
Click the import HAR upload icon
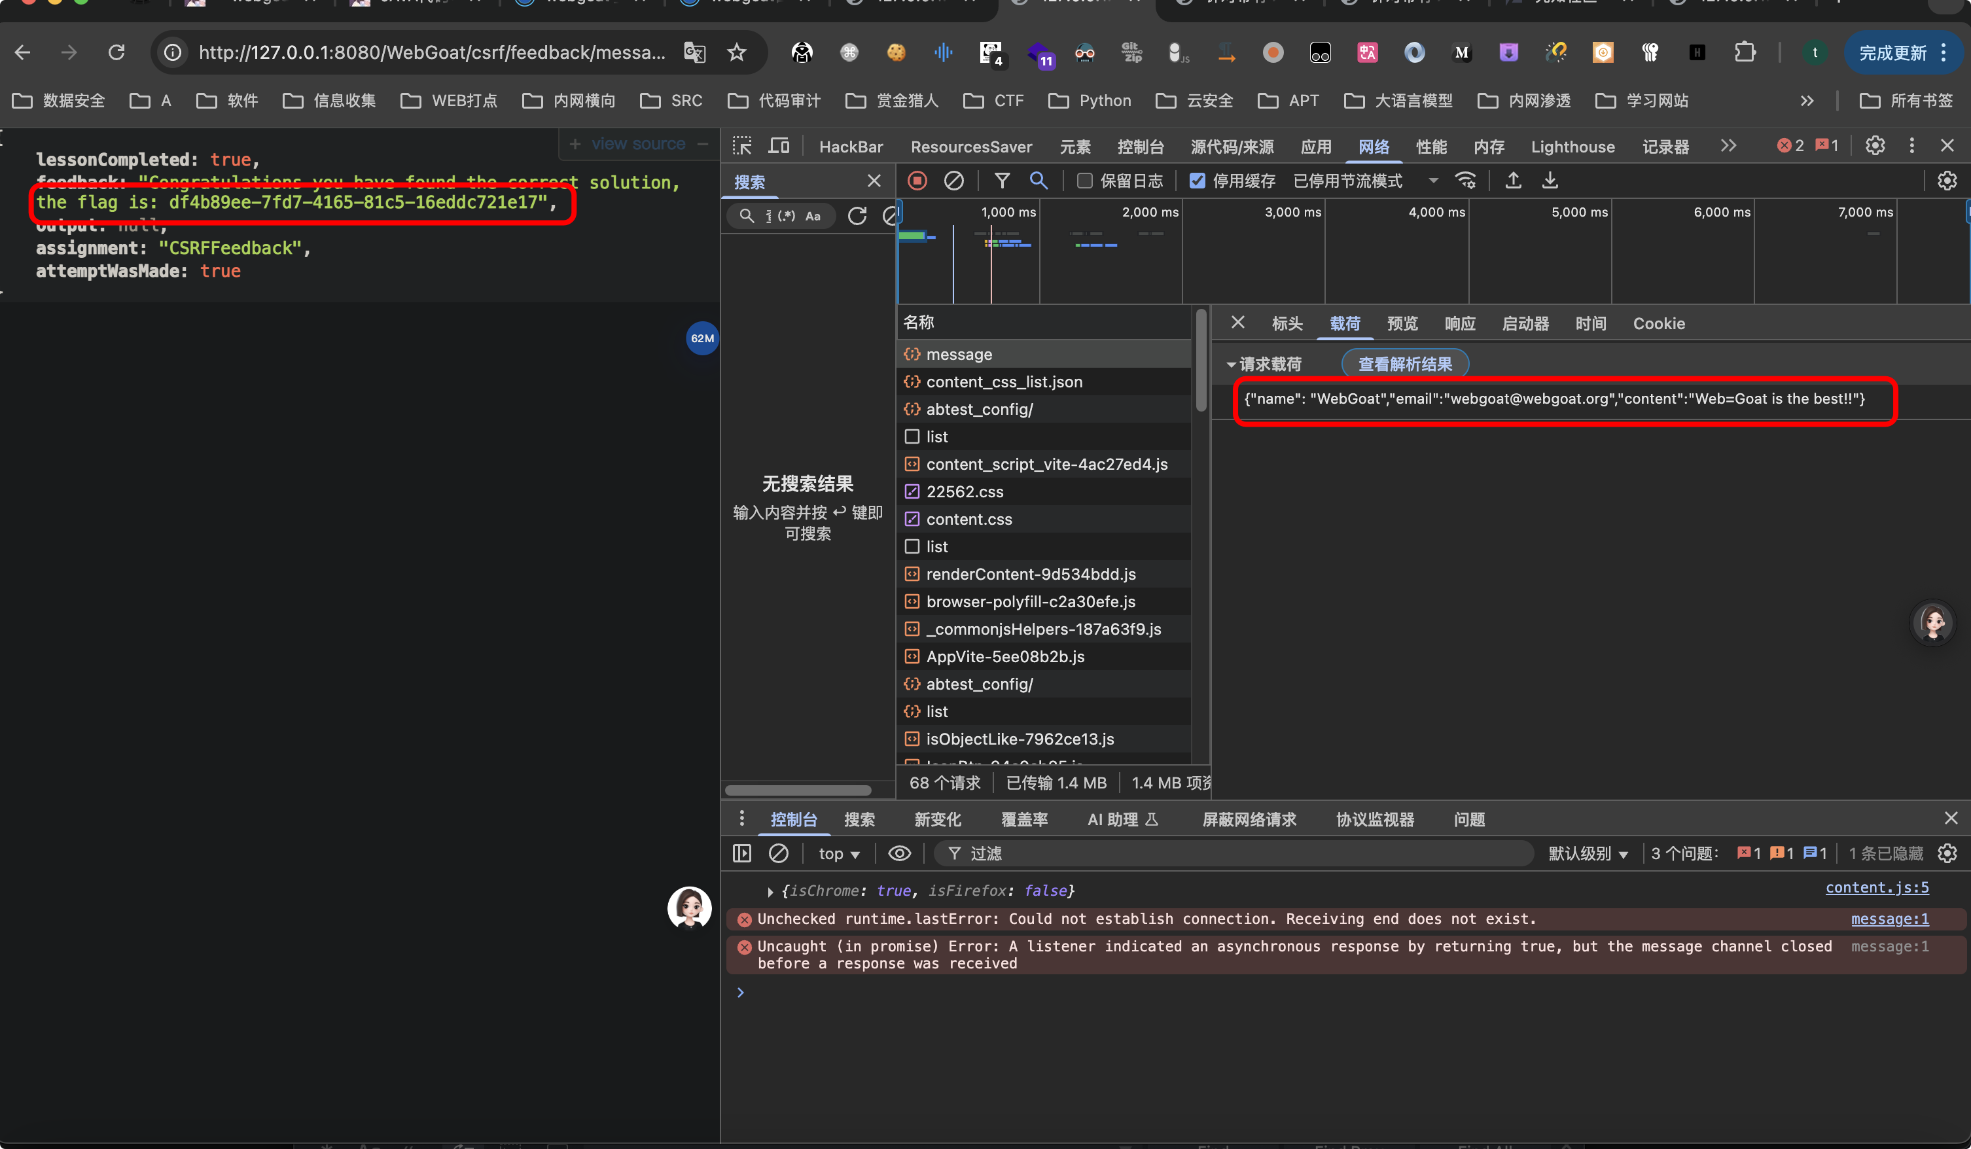point(1514,181)
